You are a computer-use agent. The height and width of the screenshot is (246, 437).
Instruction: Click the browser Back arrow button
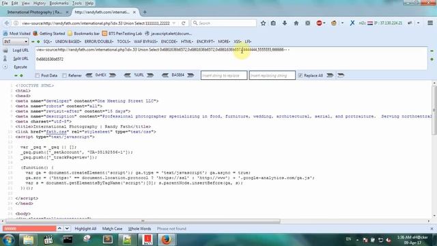7,23
